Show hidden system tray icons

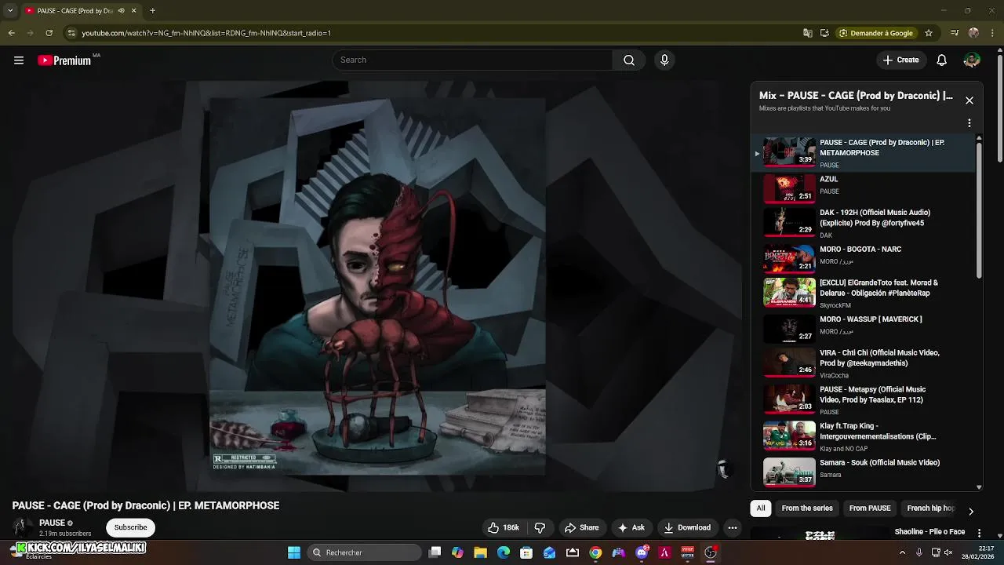point(902,552)
